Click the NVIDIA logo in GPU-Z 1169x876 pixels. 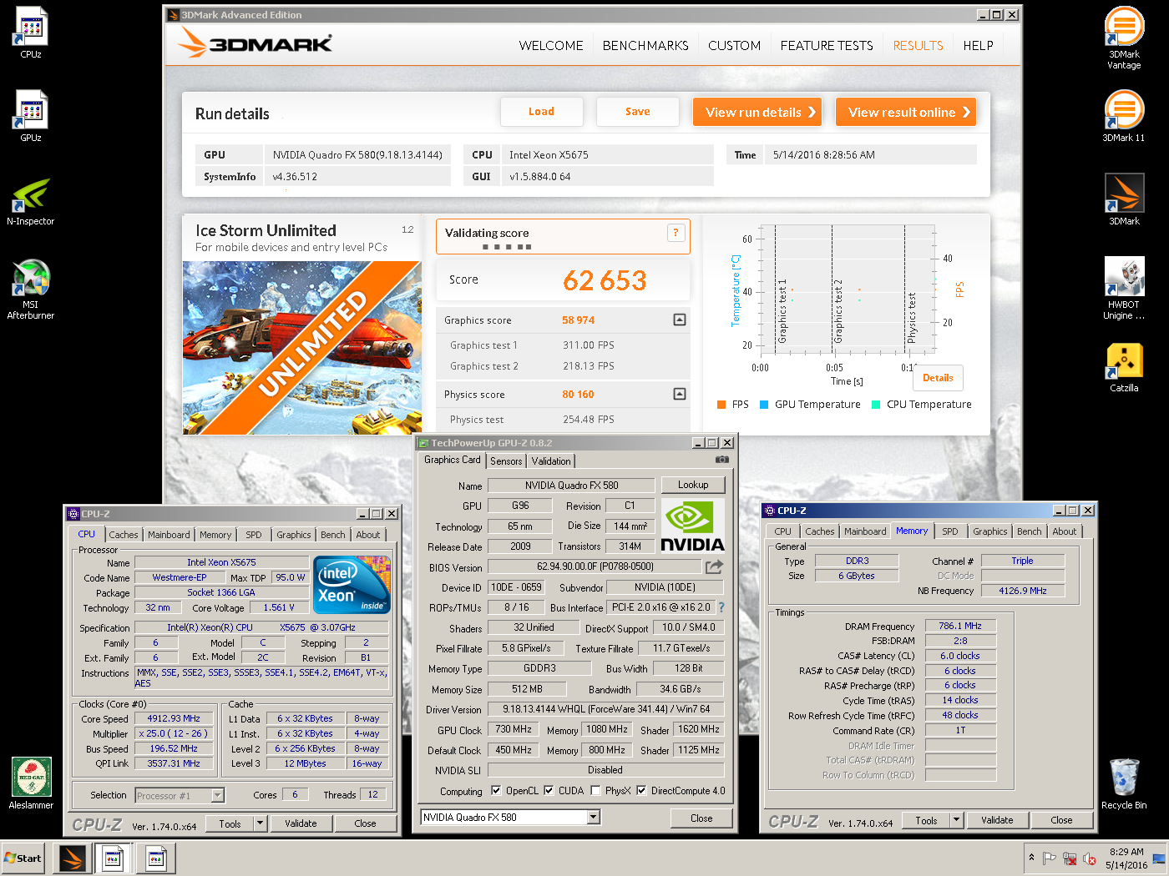click(x=693, y=526)
